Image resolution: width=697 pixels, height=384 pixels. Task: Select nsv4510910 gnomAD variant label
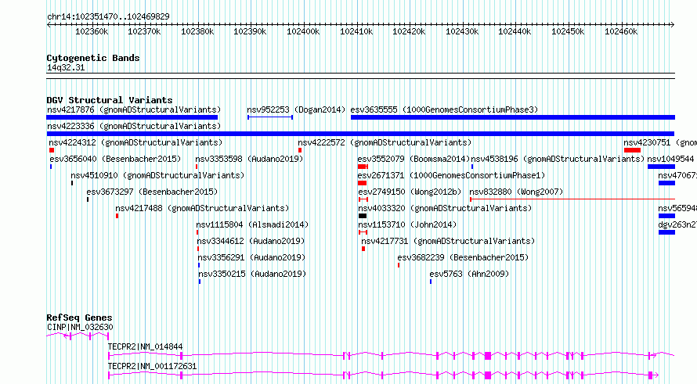point(157,175)
